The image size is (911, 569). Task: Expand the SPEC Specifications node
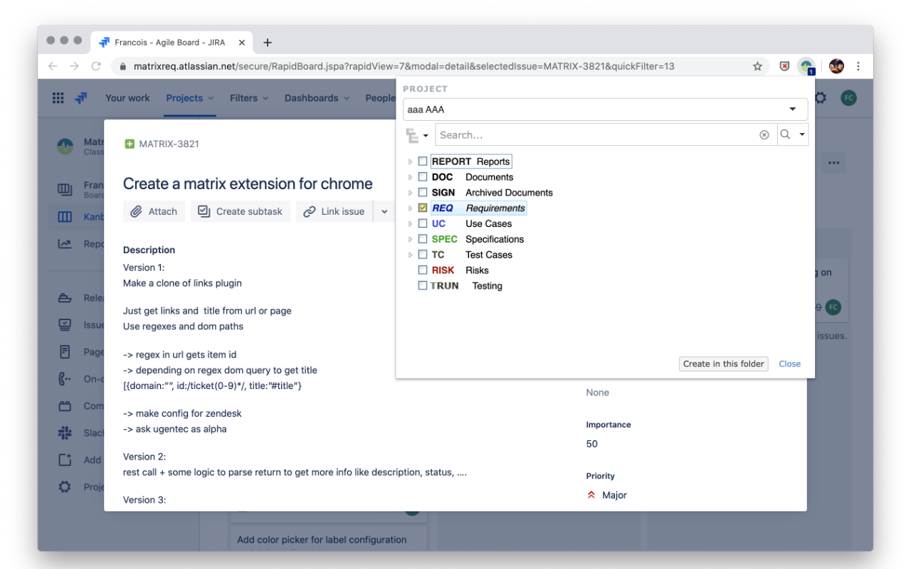click(x=410, y=240)
